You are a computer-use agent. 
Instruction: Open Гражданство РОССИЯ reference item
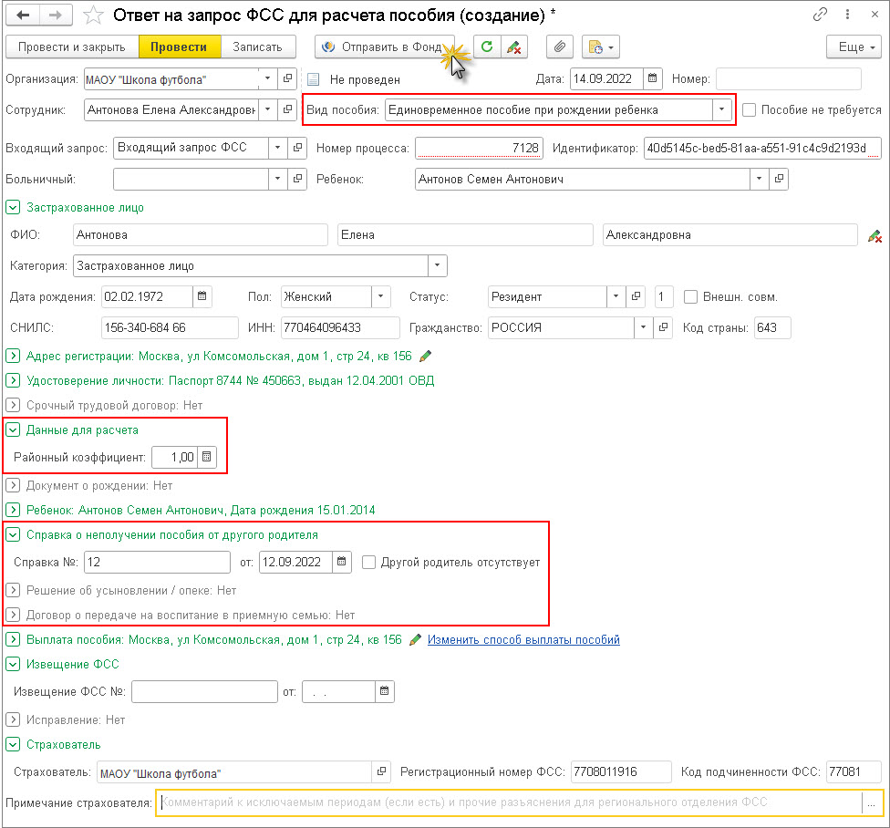pos(663,327)
